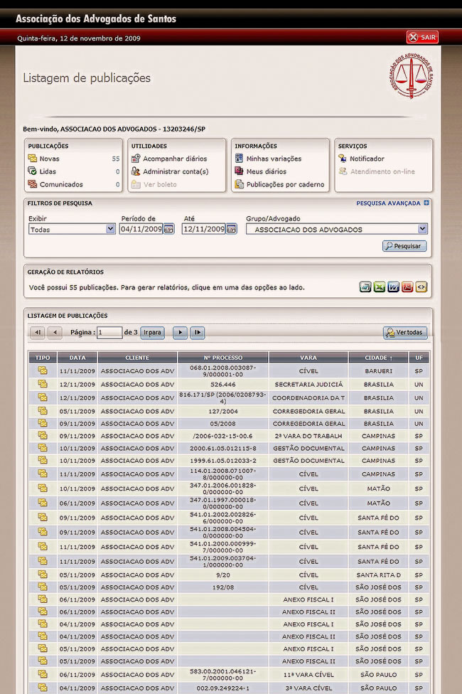Open Acompanhar diários utility

(x=174, y=159)
